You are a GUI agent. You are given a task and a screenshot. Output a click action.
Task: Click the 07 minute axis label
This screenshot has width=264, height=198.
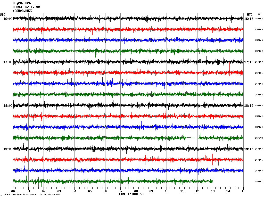tap(121, 191)
